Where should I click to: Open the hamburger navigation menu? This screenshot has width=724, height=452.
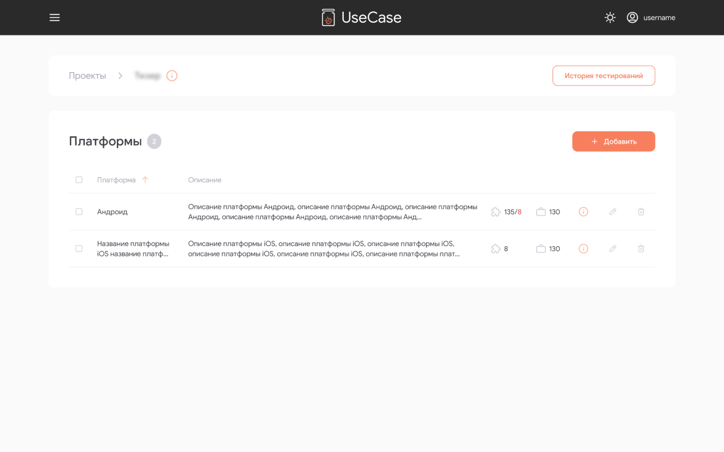click(x=55, y=17)
